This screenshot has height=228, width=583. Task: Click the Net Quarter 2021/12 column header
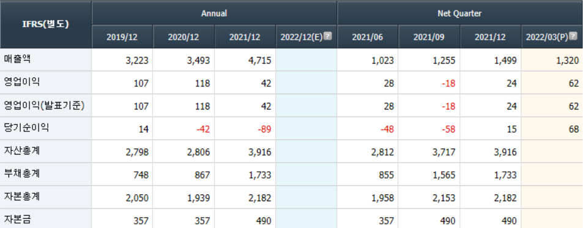(491, 37)
